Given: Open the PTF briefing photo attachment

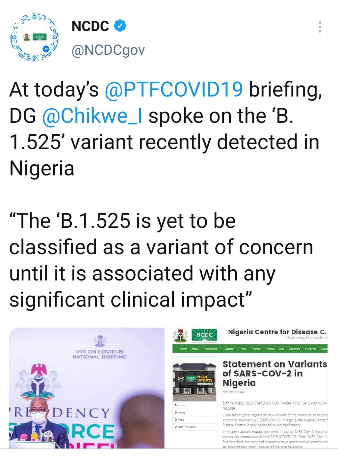Looking at the screenshot, I should click(86, 388).
